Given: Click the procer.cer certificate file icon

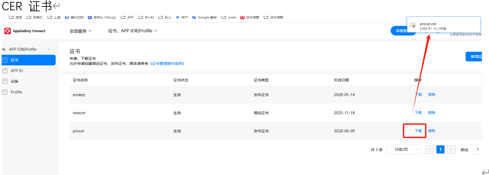Looking at the screenshot, I should (413, 25).
